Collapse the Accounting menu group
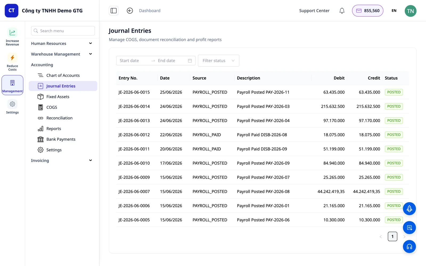 42,65
